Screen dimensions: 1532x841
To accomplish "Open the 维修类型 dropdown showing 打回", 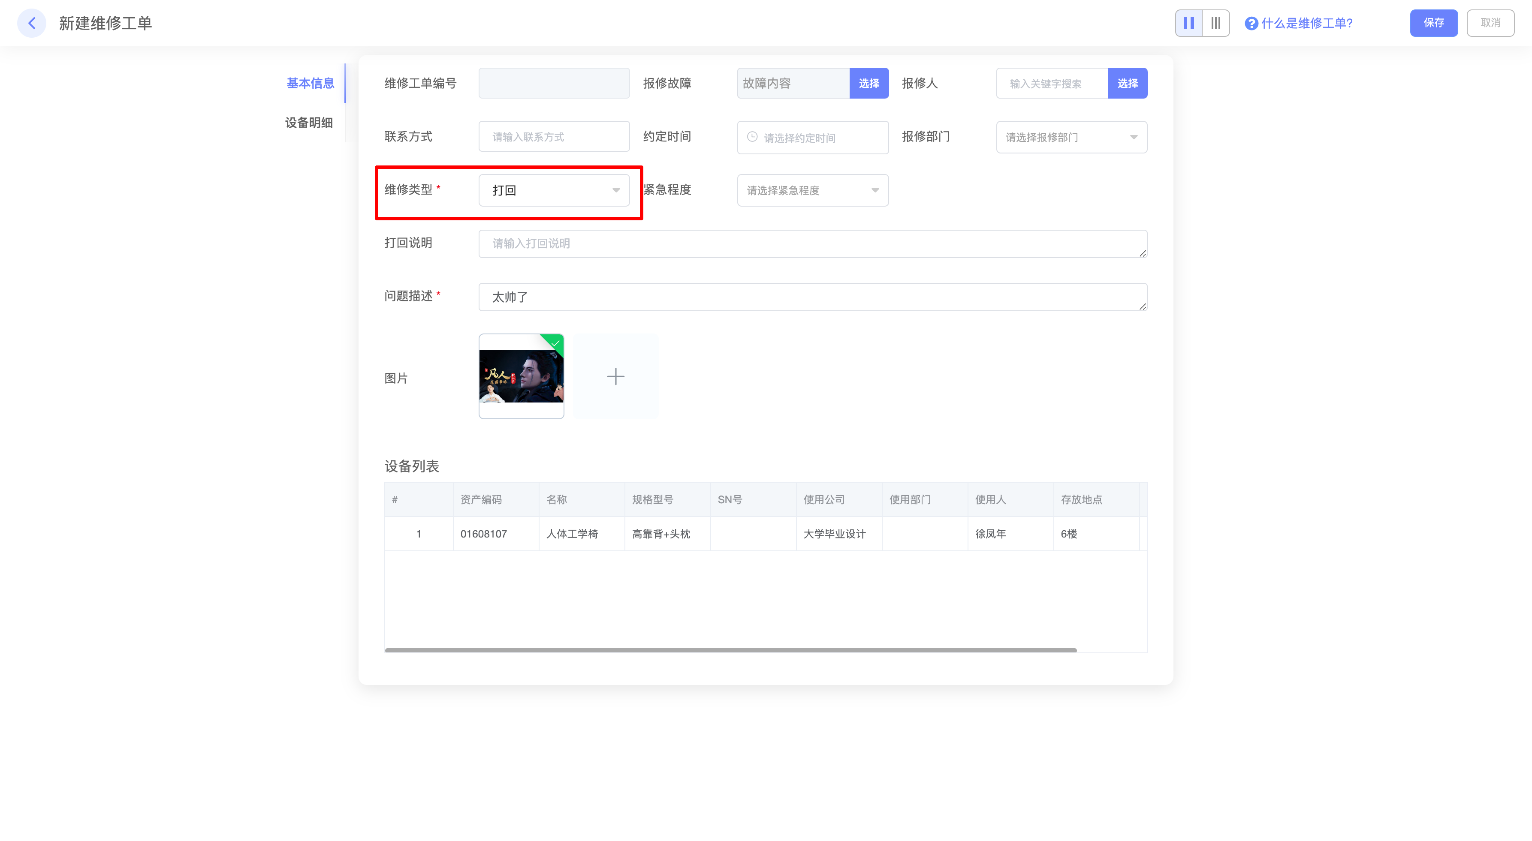I will click(x=554, y=190).
